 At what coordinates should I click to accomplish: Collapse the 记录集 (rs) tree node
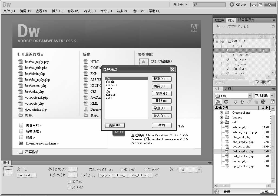point(217,41)
